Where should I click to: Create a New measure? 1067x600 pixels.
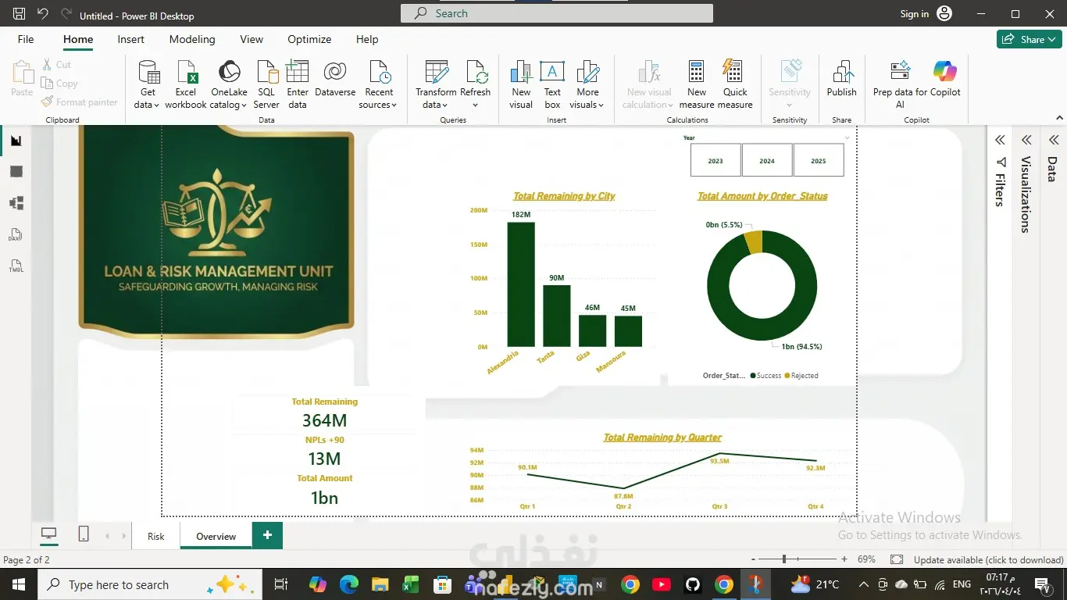tap(697, 84)
